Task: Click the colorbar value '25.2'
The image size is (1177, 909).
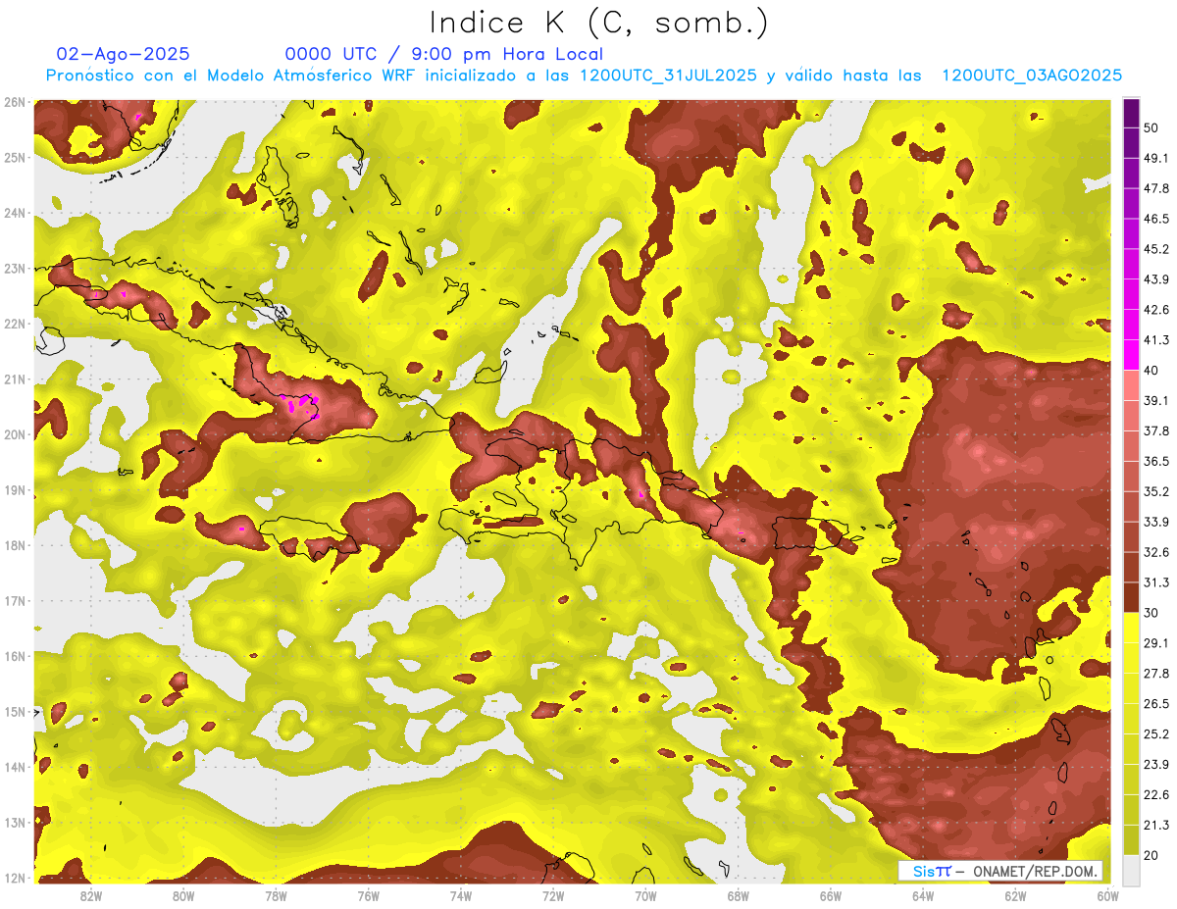Action: pos(1155,734)
